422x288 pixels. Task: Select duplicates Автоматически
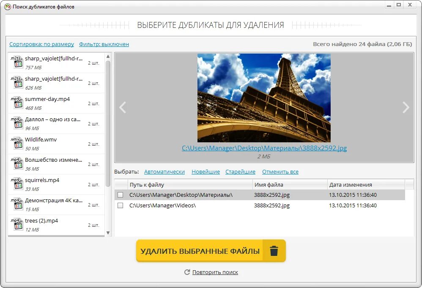click(x=164, y=172)
